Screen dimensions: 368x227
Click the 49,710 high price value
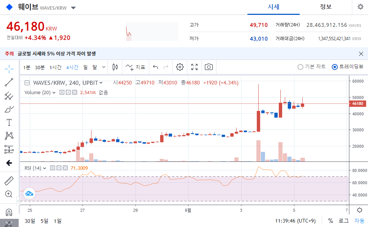point(259,25)
